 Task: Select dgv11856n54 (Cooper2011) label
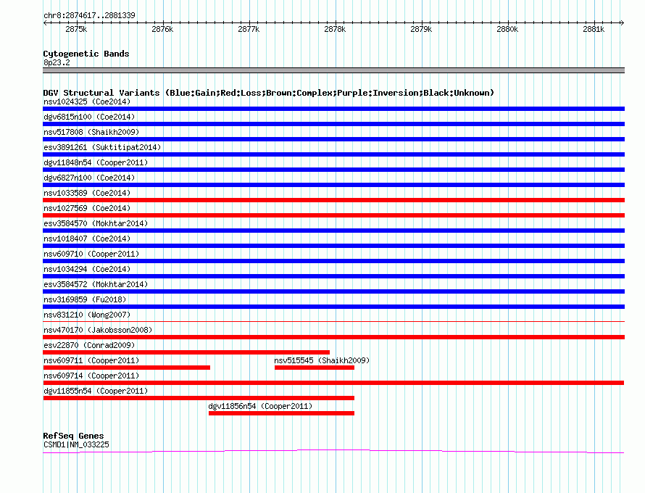(x=260, y=406)
